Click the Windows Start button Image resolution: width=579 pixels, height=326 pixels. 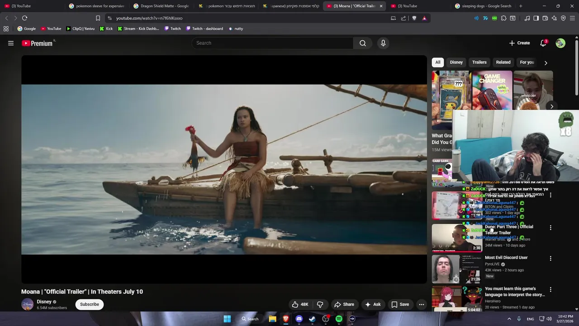tap(227, 319)
